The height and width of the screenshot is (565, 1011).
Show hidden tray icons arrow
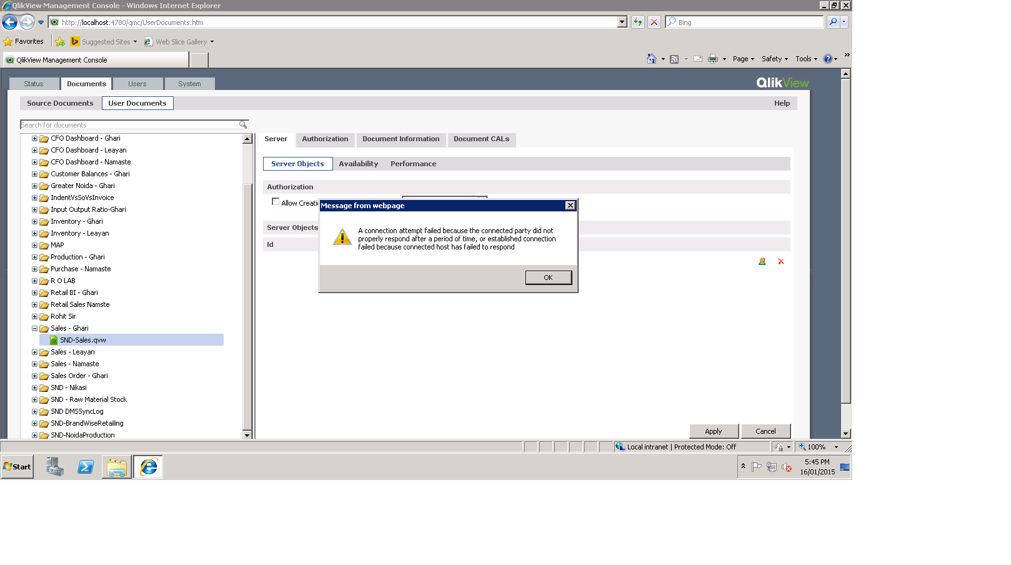pyautogui.click(x=743, y=466)
